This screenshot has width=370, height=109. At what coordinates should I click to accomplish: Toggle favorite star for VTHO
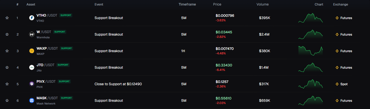click(x=7, y=18)
